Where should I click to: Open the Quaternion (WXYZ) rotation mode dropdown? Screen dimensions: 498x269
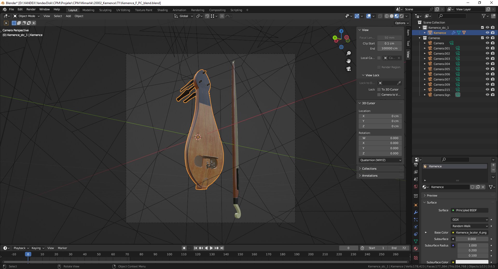381,160
